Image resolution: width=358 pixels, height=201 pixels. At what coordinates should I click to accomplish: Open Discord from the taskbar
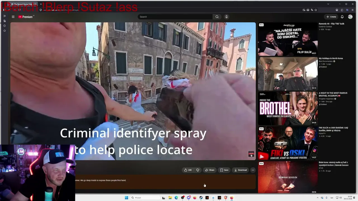point(189,198)
